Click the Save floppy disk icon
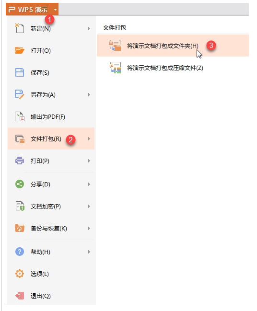Screen dimensions: 257x311 click(x=20, y=72)
